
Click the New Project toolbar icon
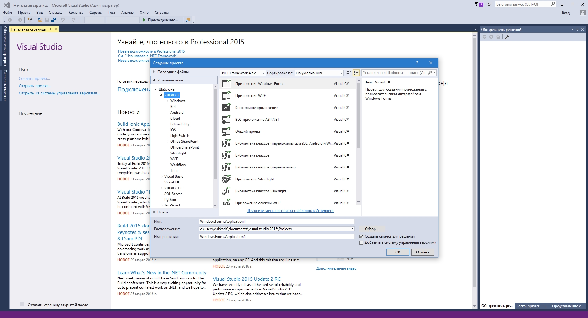point(30,20)
